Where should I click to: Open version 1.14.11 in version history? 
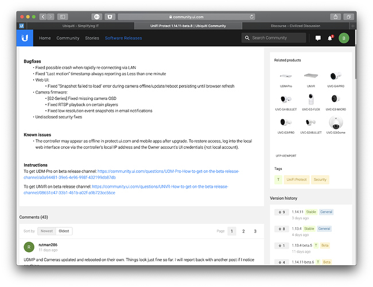click(x=297, y=212)
